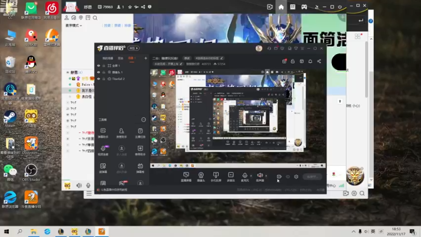Open File Explorer from taskbar
The width and height of the screenshot is (421, 237).
coord(34,231)
